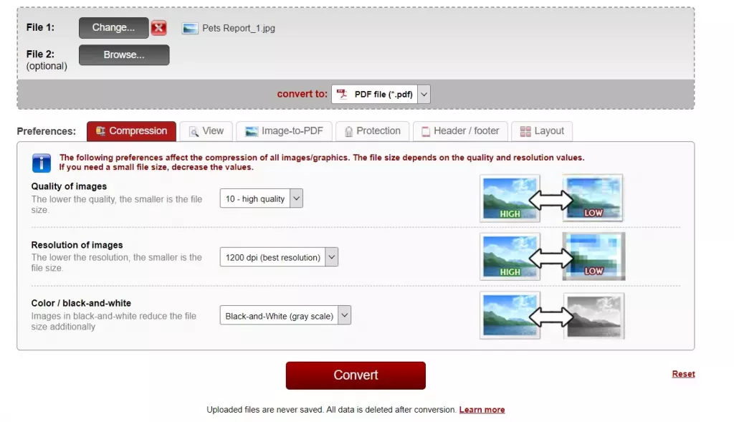Viewport: 734px width, 422px height.
Task: Switch to the Layout tab
Action: [x=542, y=131]
